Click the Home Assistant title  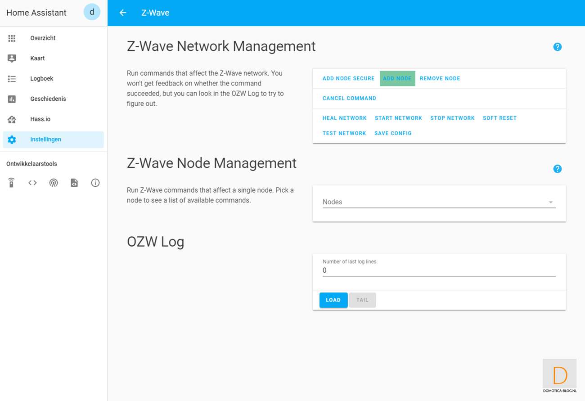(36, 13)
